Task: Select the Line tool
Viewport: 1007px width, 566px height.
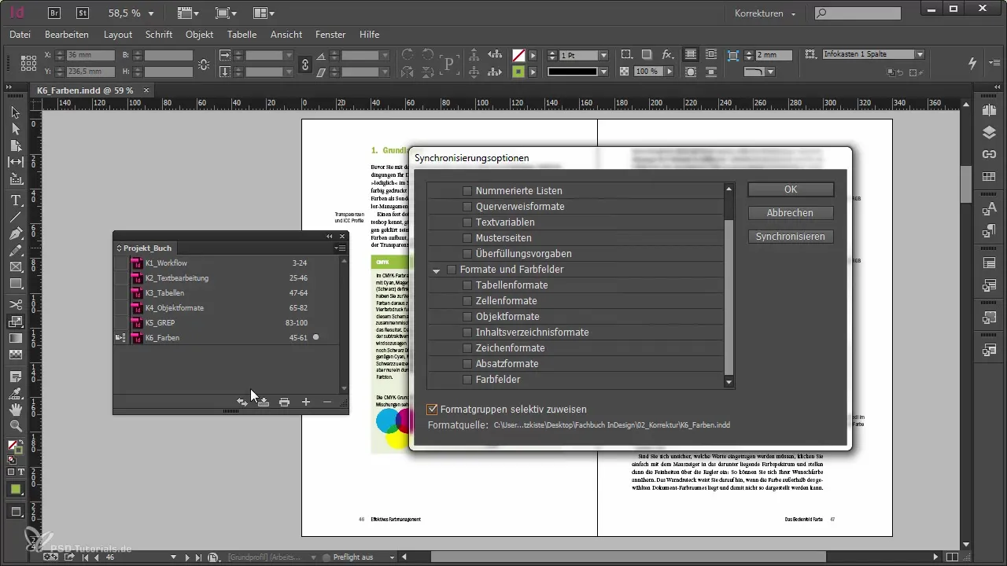Action: (15, 217)
